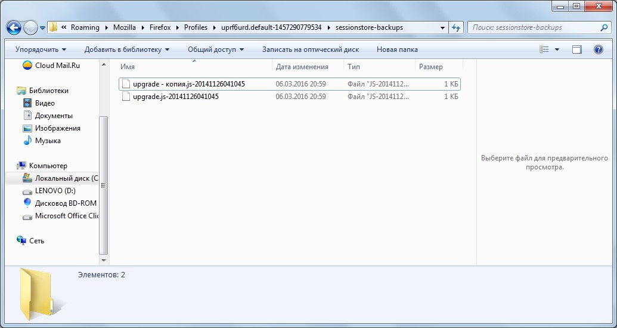Click Roaming in the address path
Viewport: 617px width, 328px height.
pyautogui.click(x=85, y=27)
